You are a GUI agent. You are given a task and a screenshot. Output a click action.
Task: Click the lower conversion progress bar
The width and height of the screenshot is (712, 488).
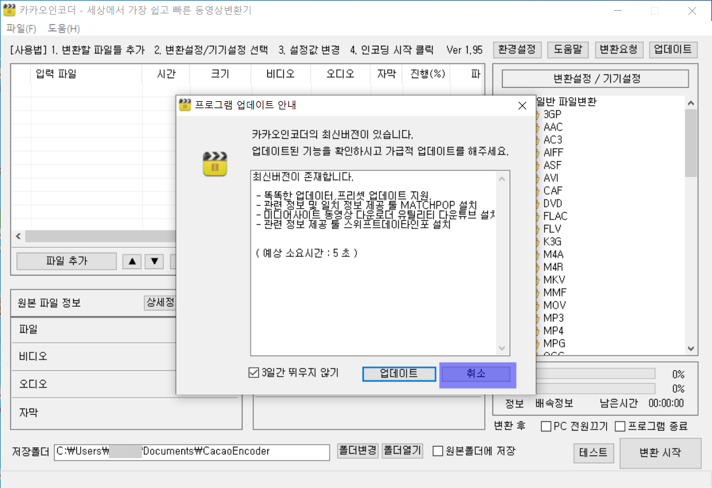click(596, 388)
